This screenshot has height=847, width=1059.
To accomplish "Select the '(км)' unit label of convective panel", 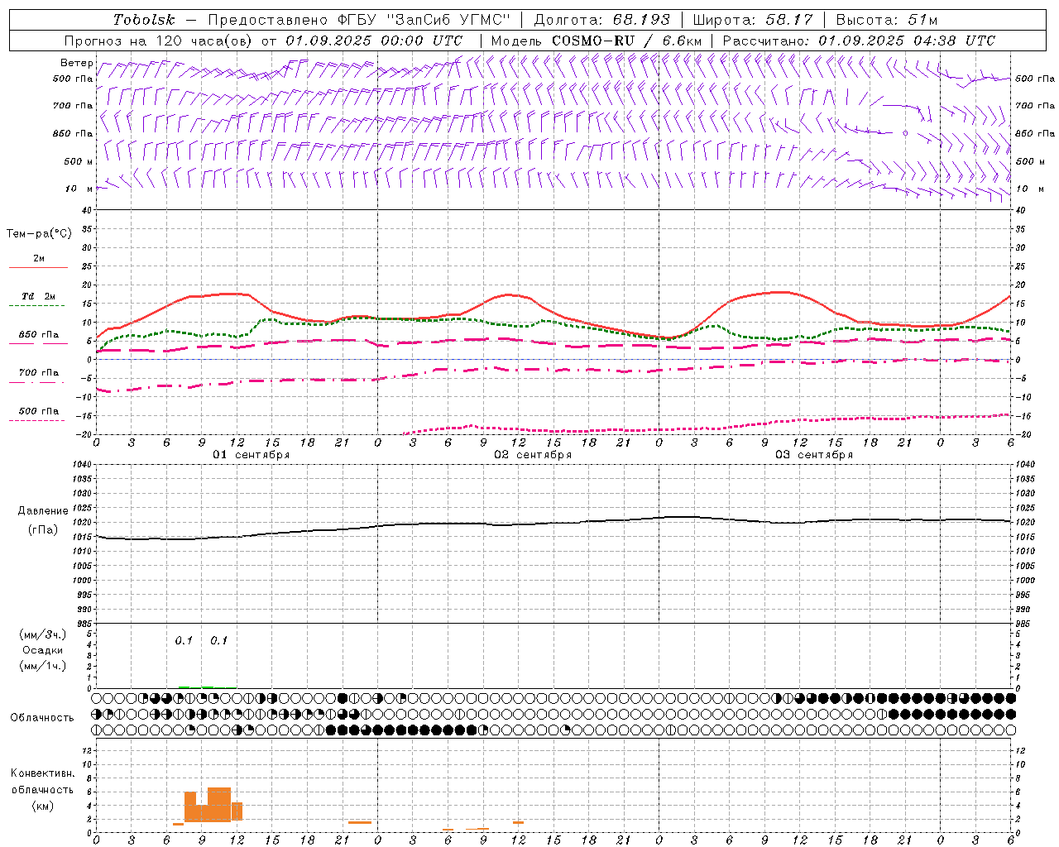I will click(42, 806).
